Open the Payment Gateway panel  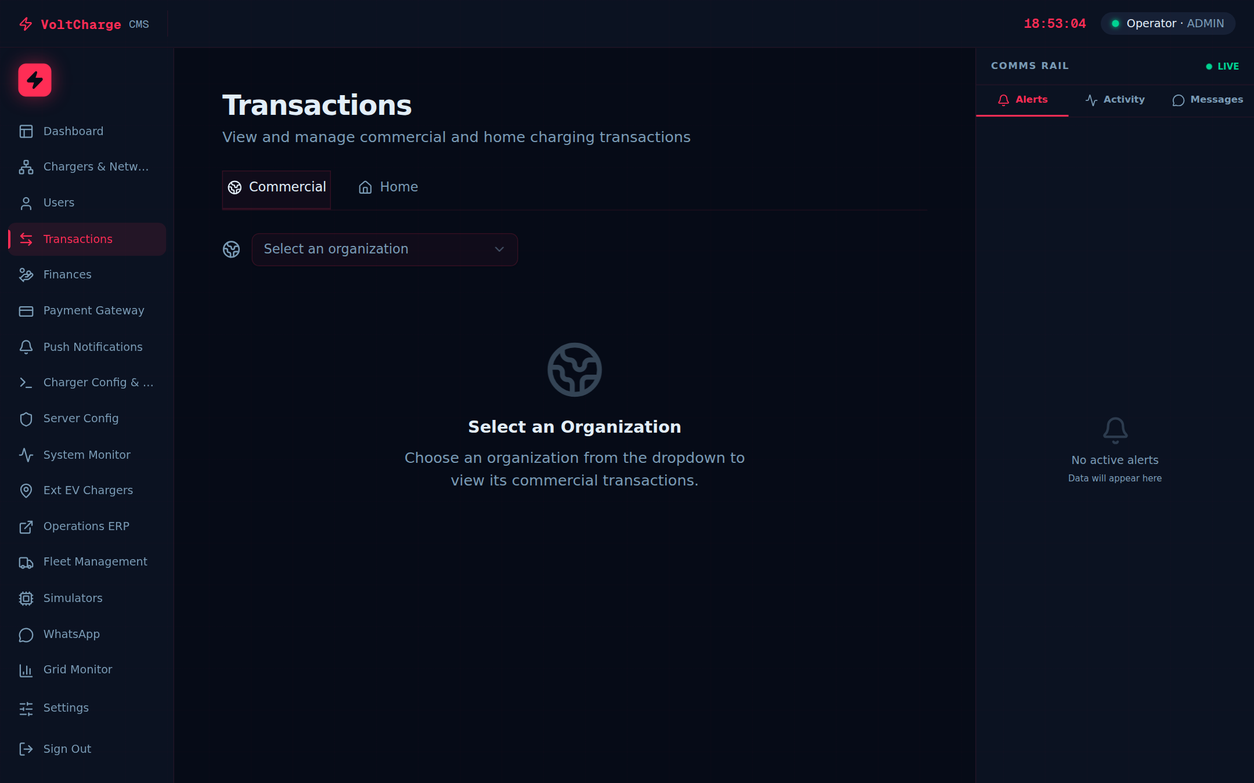(93, 310)
